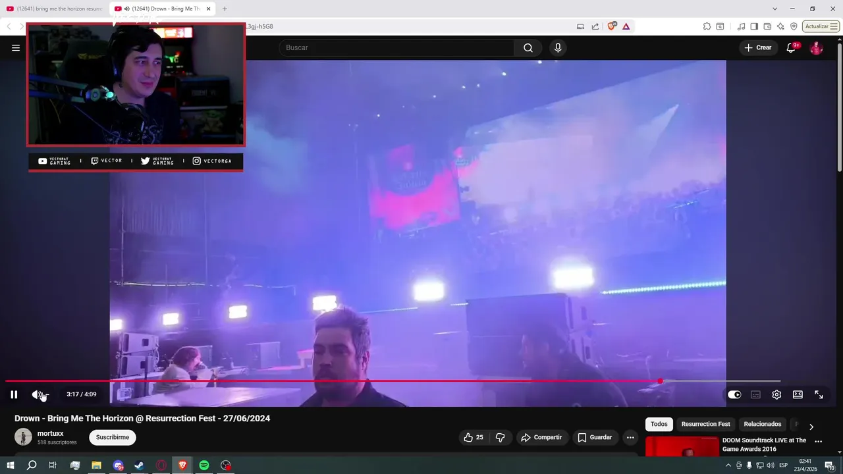Open options menu for DOOM Soundtrack video

(x=819, y=442)
